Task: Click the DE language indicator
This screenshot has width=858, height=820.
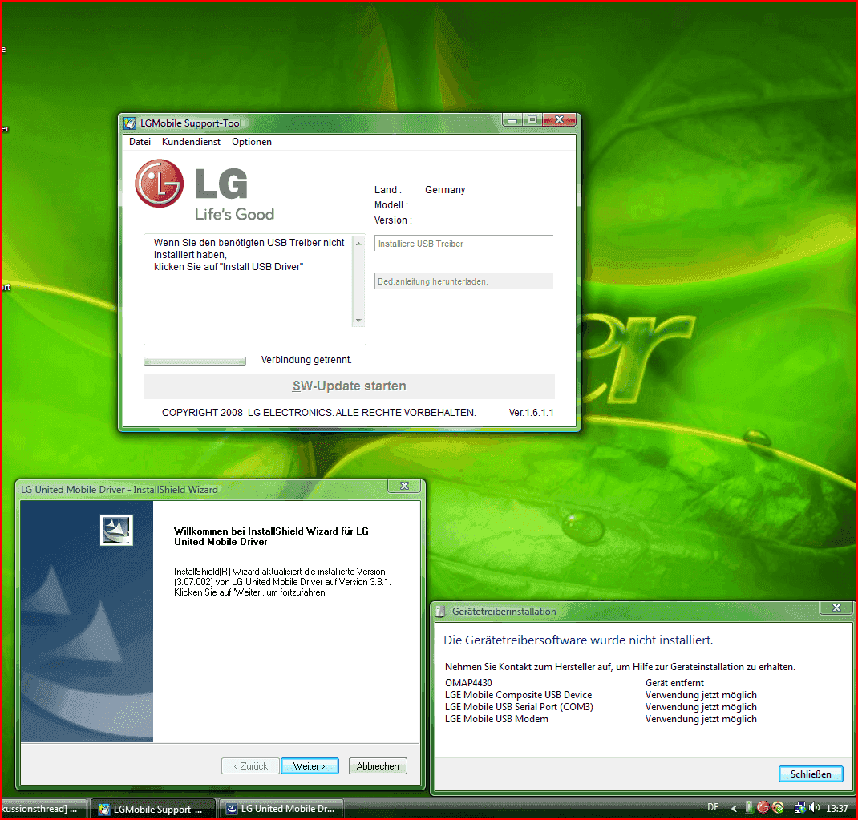Action: click(x=713, y=807)
